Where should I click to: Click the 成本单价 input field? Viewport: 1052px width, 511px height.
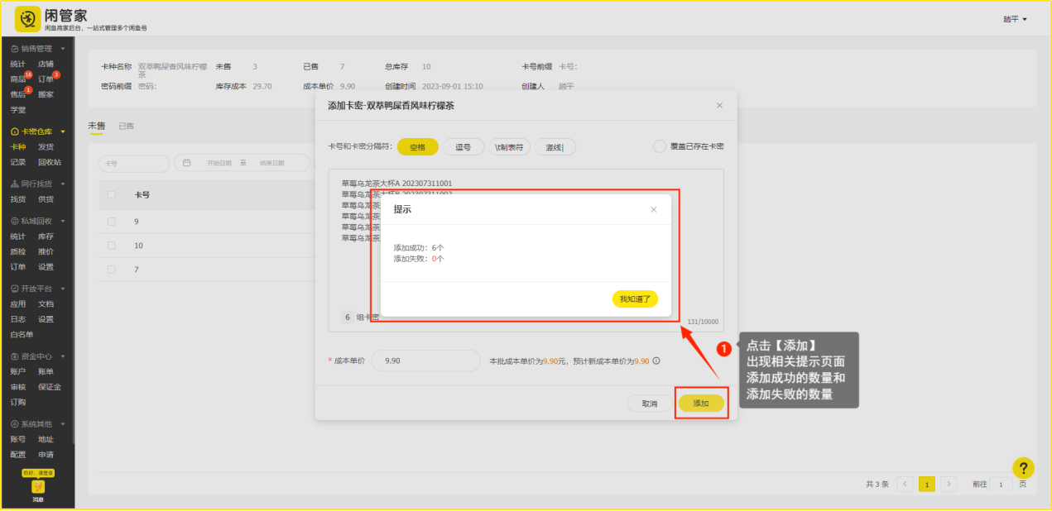pos(425,361)
